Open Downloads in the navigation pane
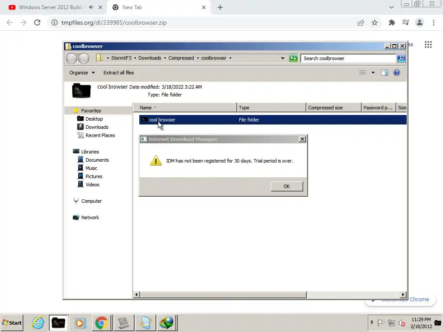The width and height of the screenshot is (443, 332). pyautogui.click(x=97, y=127)
